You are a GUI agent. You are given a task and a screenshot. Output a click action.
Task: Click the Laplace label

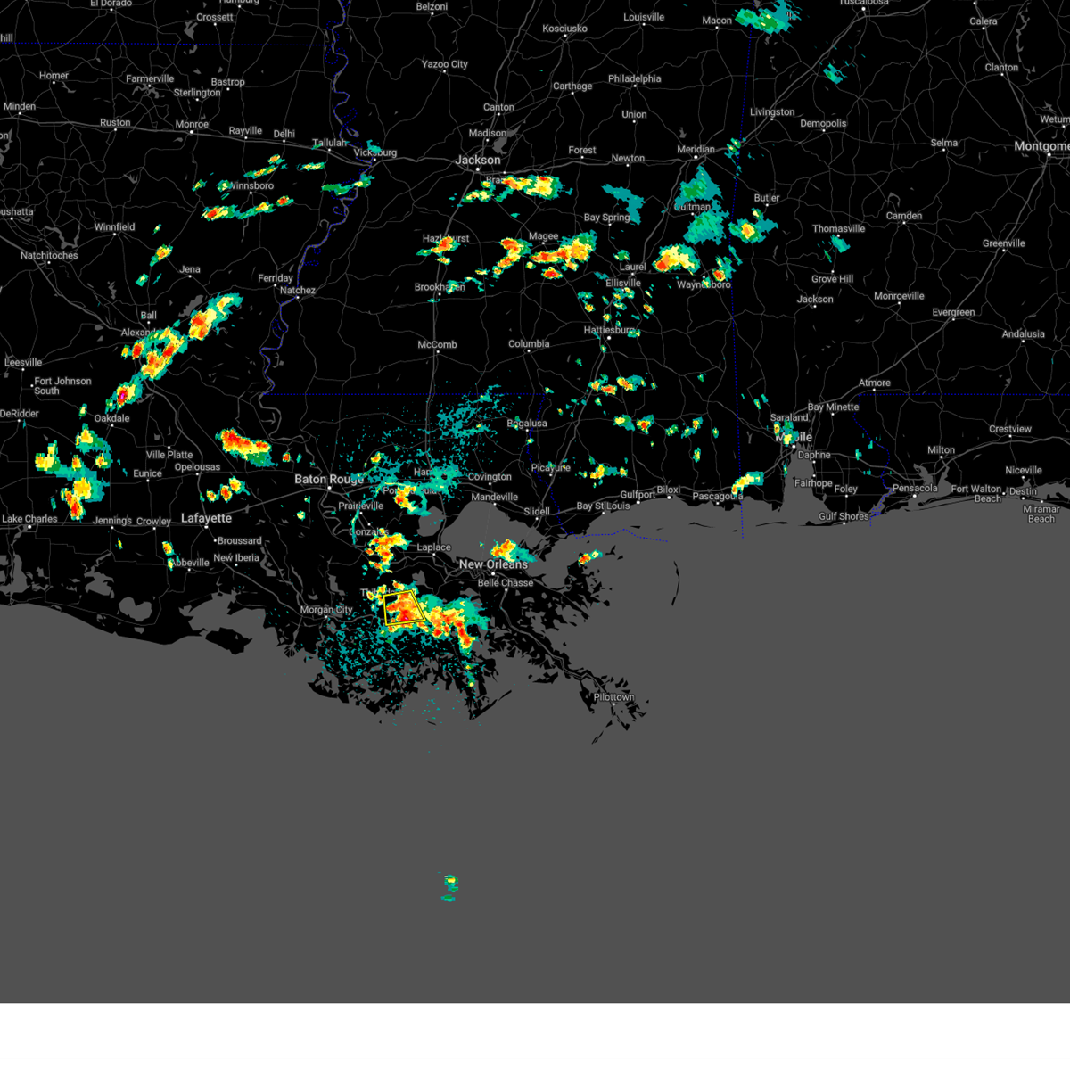click(434, 547)
